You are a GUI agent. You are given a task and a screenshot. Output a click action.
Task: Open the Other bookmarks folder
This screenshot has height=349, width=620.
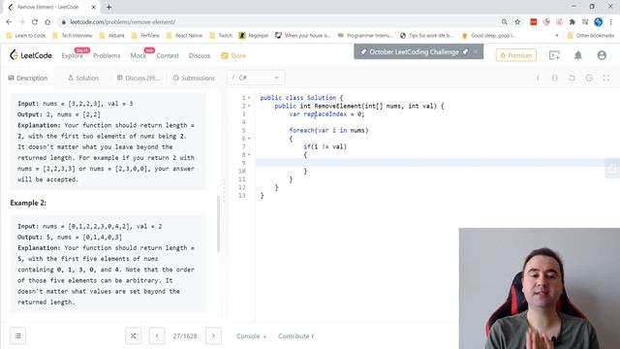pyautogui.click(x=591, y=36)
